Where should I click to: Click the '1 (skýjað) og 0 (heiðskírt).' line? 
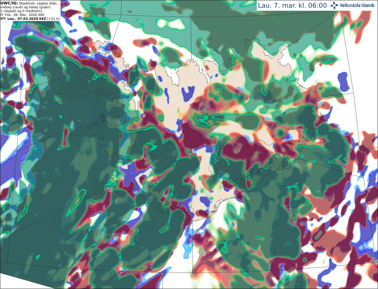pos(22,11)
